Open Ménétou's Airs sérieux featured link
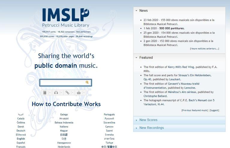 coord(182,92)
